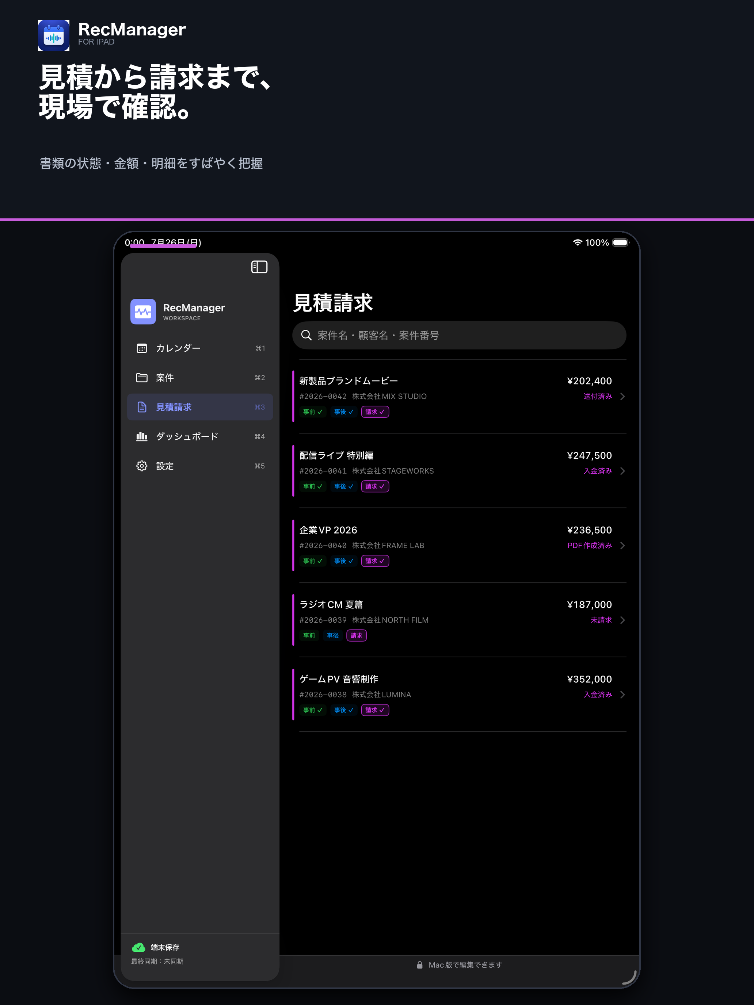Toggle 請求 tag on ゲームPV 音響制作
The width and height of the screenshot is (754, 1005).
click(375, 710)
